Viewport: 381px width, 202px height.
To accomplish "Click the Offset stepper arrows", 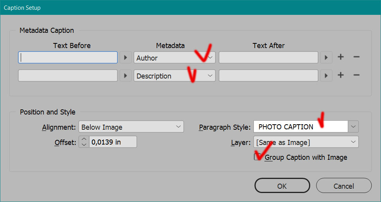I will [84, 142].
